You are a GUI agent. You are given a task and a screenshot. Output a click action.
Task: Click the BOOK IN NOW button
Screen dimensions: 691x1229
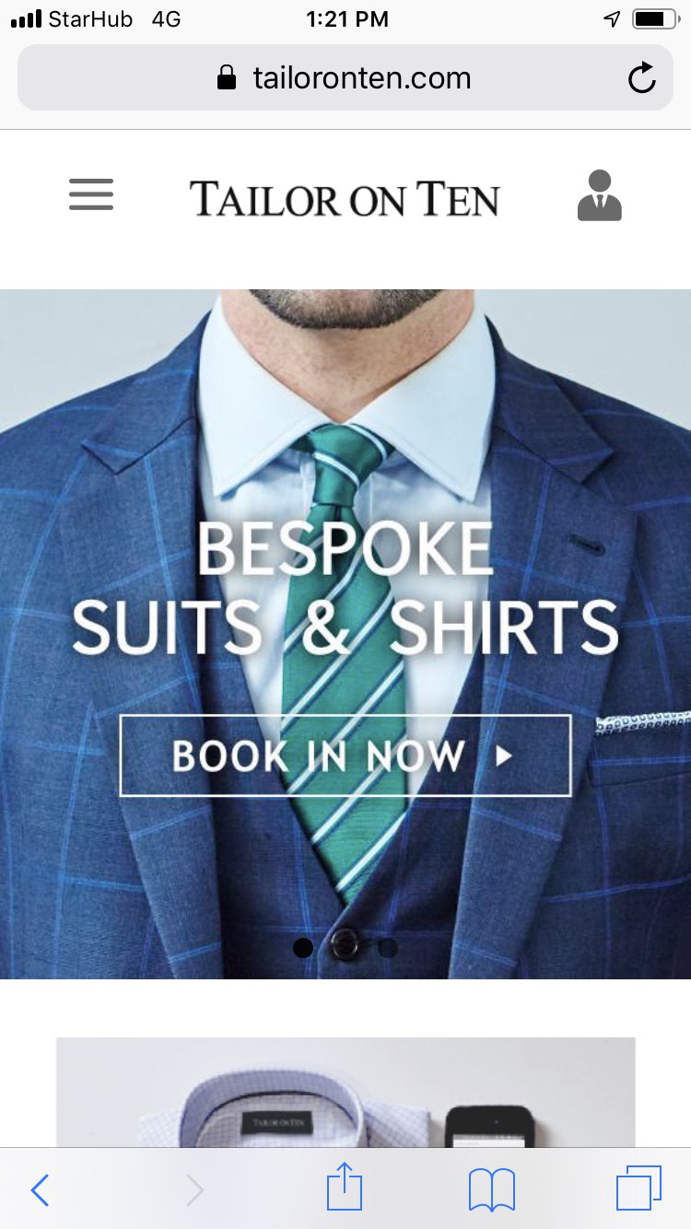click(x=345, y=755)
